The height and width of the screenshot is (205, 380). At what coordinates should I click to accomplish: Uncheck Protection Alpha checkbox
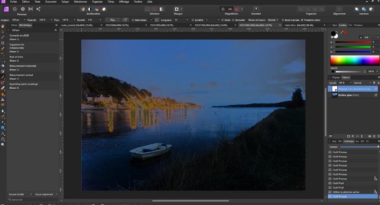click(302, 20)
